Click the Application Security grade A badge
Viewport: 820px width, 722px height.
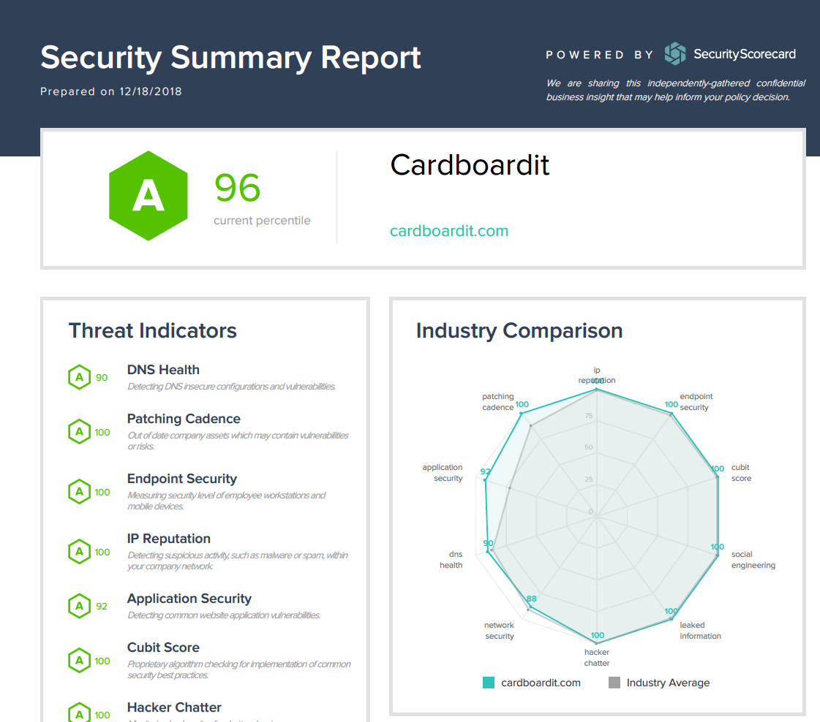click(x=80, y=606)
